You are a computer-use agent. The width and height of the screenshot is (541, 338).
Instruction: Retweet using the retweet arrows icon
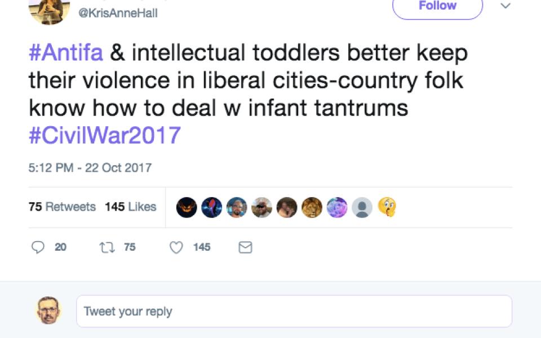click(105, 247)
